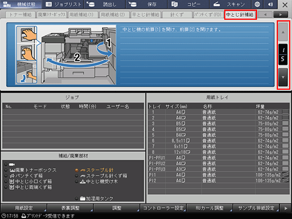Select the PI-PFU3 A3 tray row
The height and width of the screenshot is (219, 292).
click(x=219, y=169)
